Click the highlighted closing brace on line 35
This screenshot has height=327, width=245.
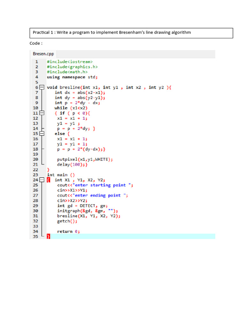click(48, 236)
